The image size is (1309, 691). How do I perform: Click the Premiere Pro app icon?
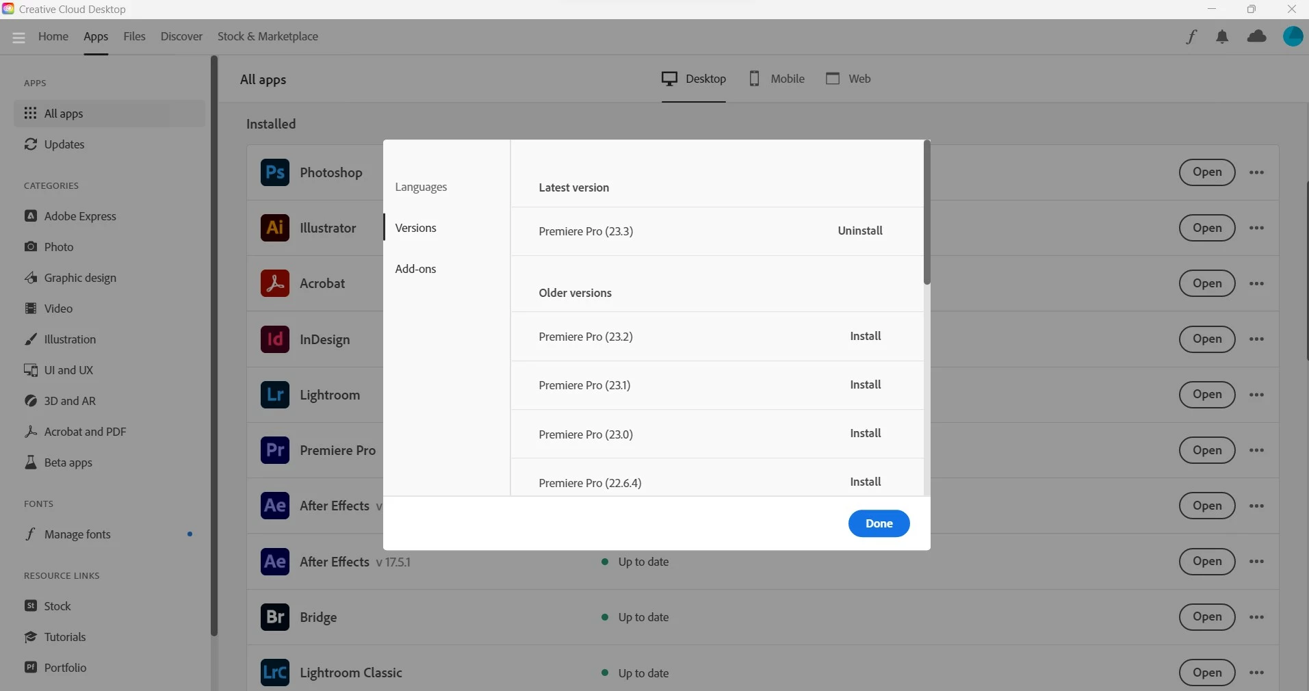tap(275, 450)
